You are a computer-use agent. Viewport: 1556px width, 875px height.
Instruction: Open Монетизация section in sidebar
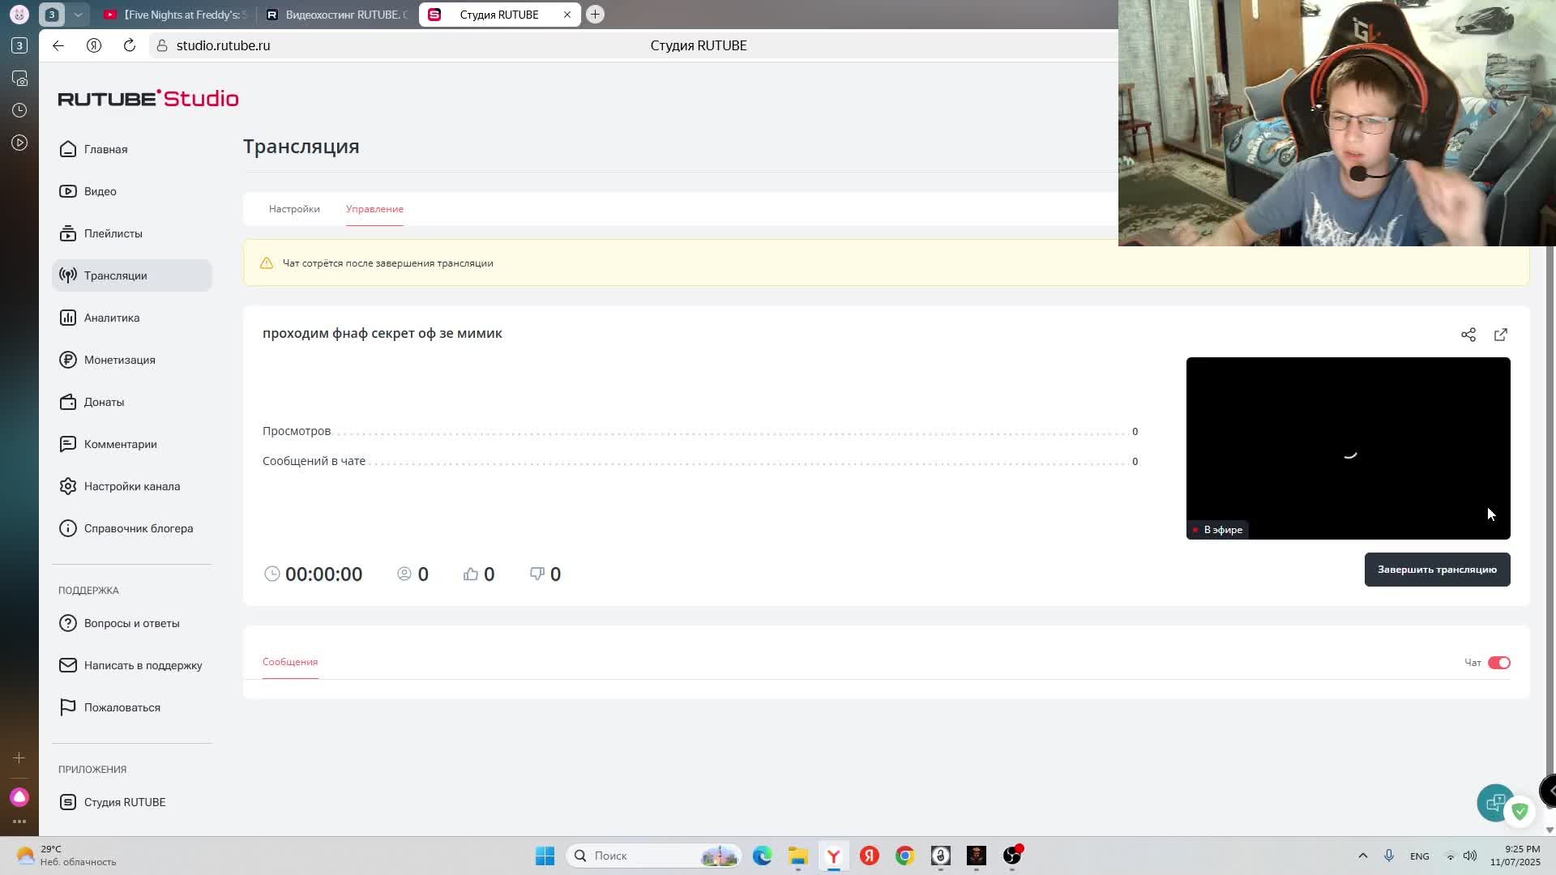click(x=119, y=360)
